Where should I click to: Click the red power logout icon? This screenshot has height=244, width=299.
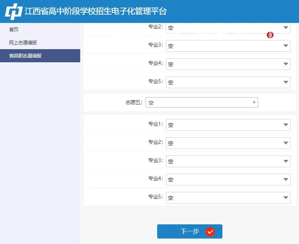click(x=270, y=35)
